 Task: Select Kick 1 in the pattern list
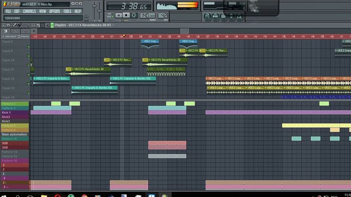pos(15,113)
